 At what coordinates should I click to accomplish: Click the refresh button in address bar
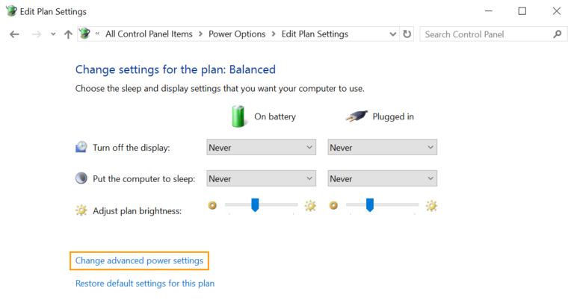pyautogui.click(x=407, y=34)
